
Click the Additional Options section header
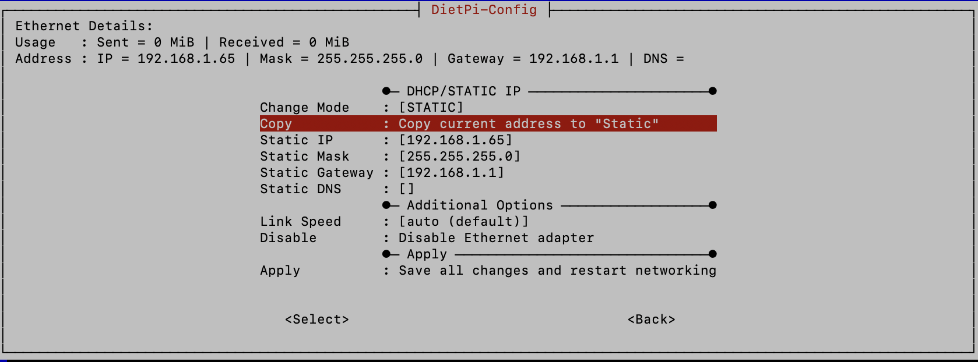tap(480, 205)
